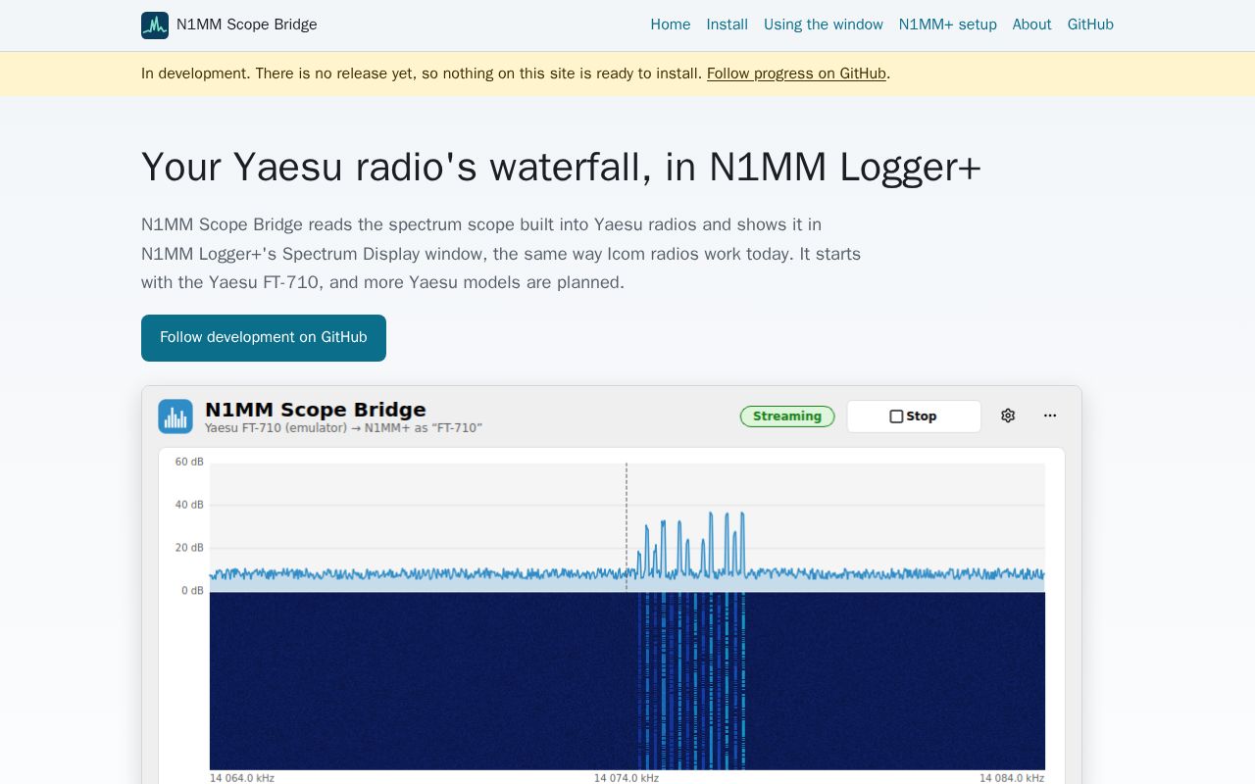Click the 14 074.0 kHz frequency label
Screen dimensions: 1255x784
(x=627, y=778)
